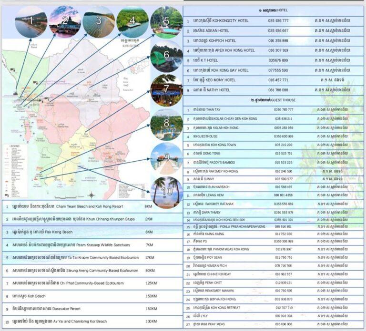
Task: Open circular beach photo number 3
Action: 99,21
